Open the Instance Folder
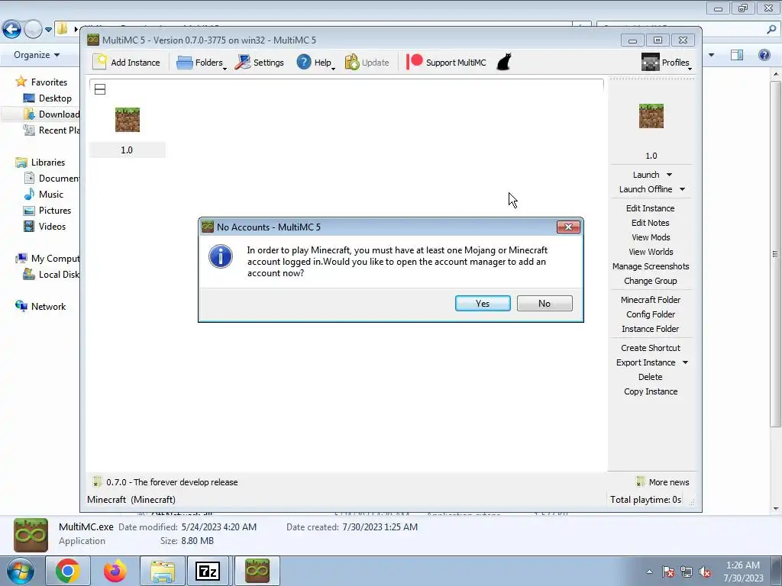Viewport: 782px width, 586px height. [651, 328]
